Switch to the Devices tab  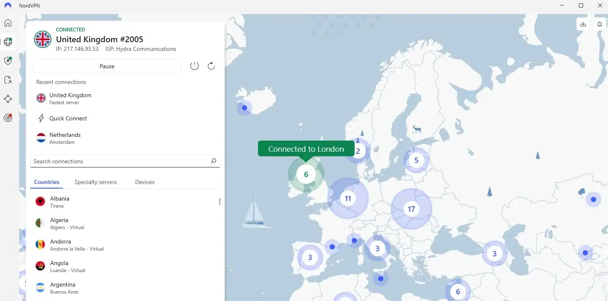tap(145, 182)
